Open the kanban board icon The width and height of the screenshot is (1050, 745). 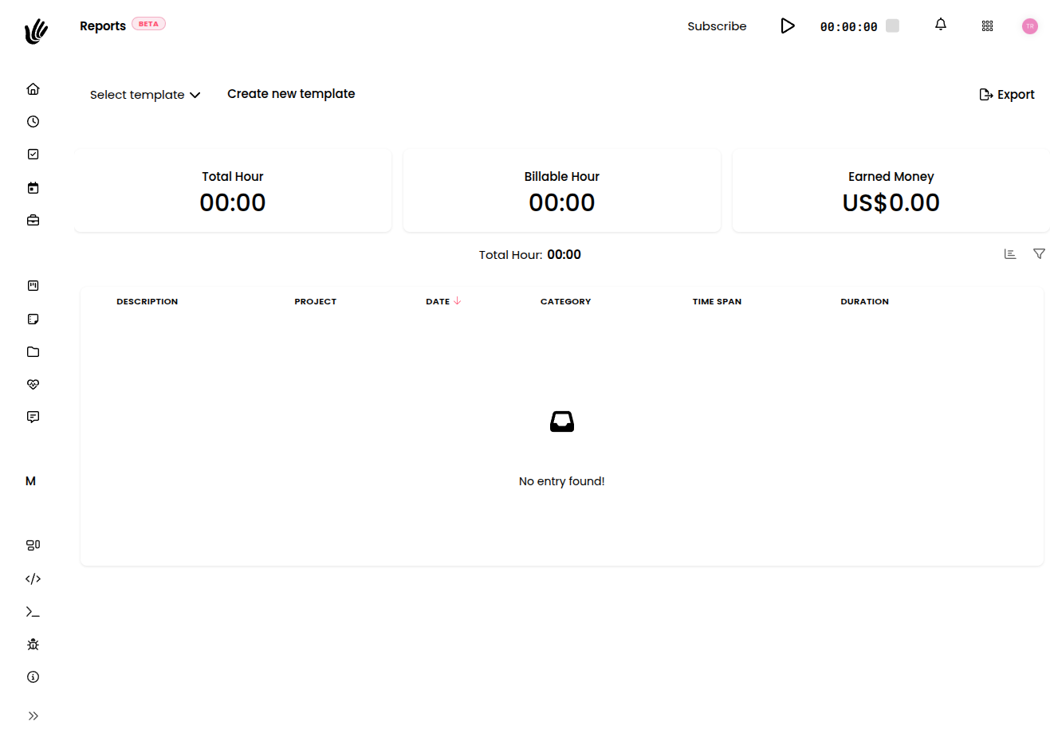pyautogui.click(x=33, y=285)
